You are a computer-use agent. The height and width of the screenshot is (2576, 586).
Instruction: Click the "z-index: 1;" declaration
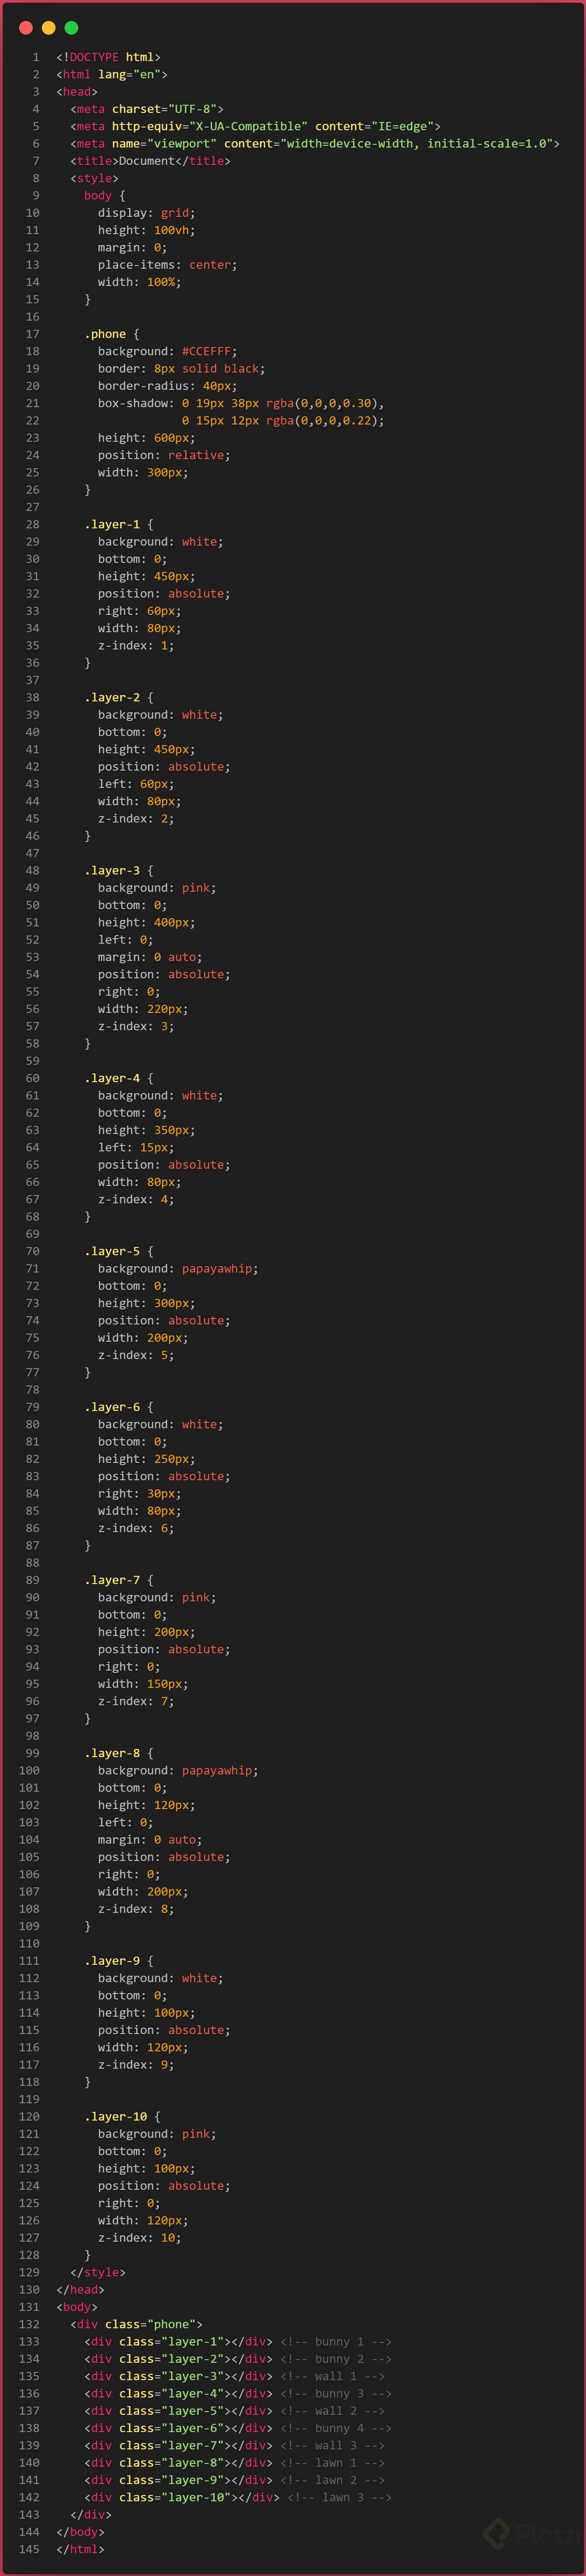coord(136,646)
